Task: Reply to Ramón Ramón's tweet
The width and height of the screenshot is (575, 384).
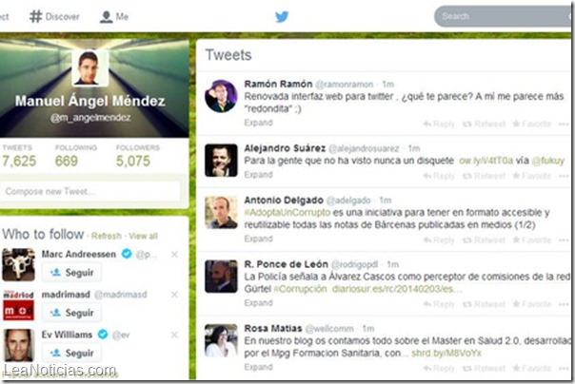Action: point(439,125)
